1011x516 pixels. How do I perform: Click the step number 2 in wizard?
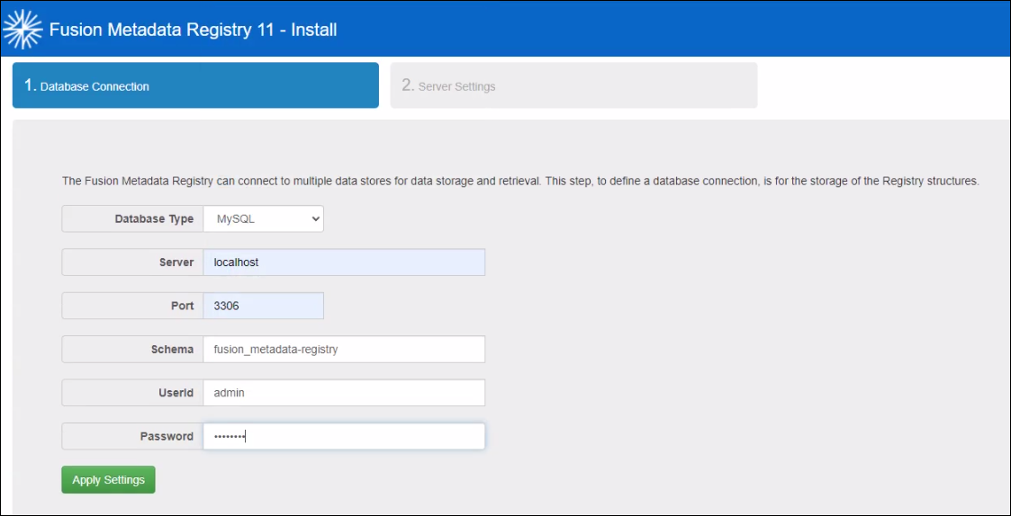(x=408, y=85)
